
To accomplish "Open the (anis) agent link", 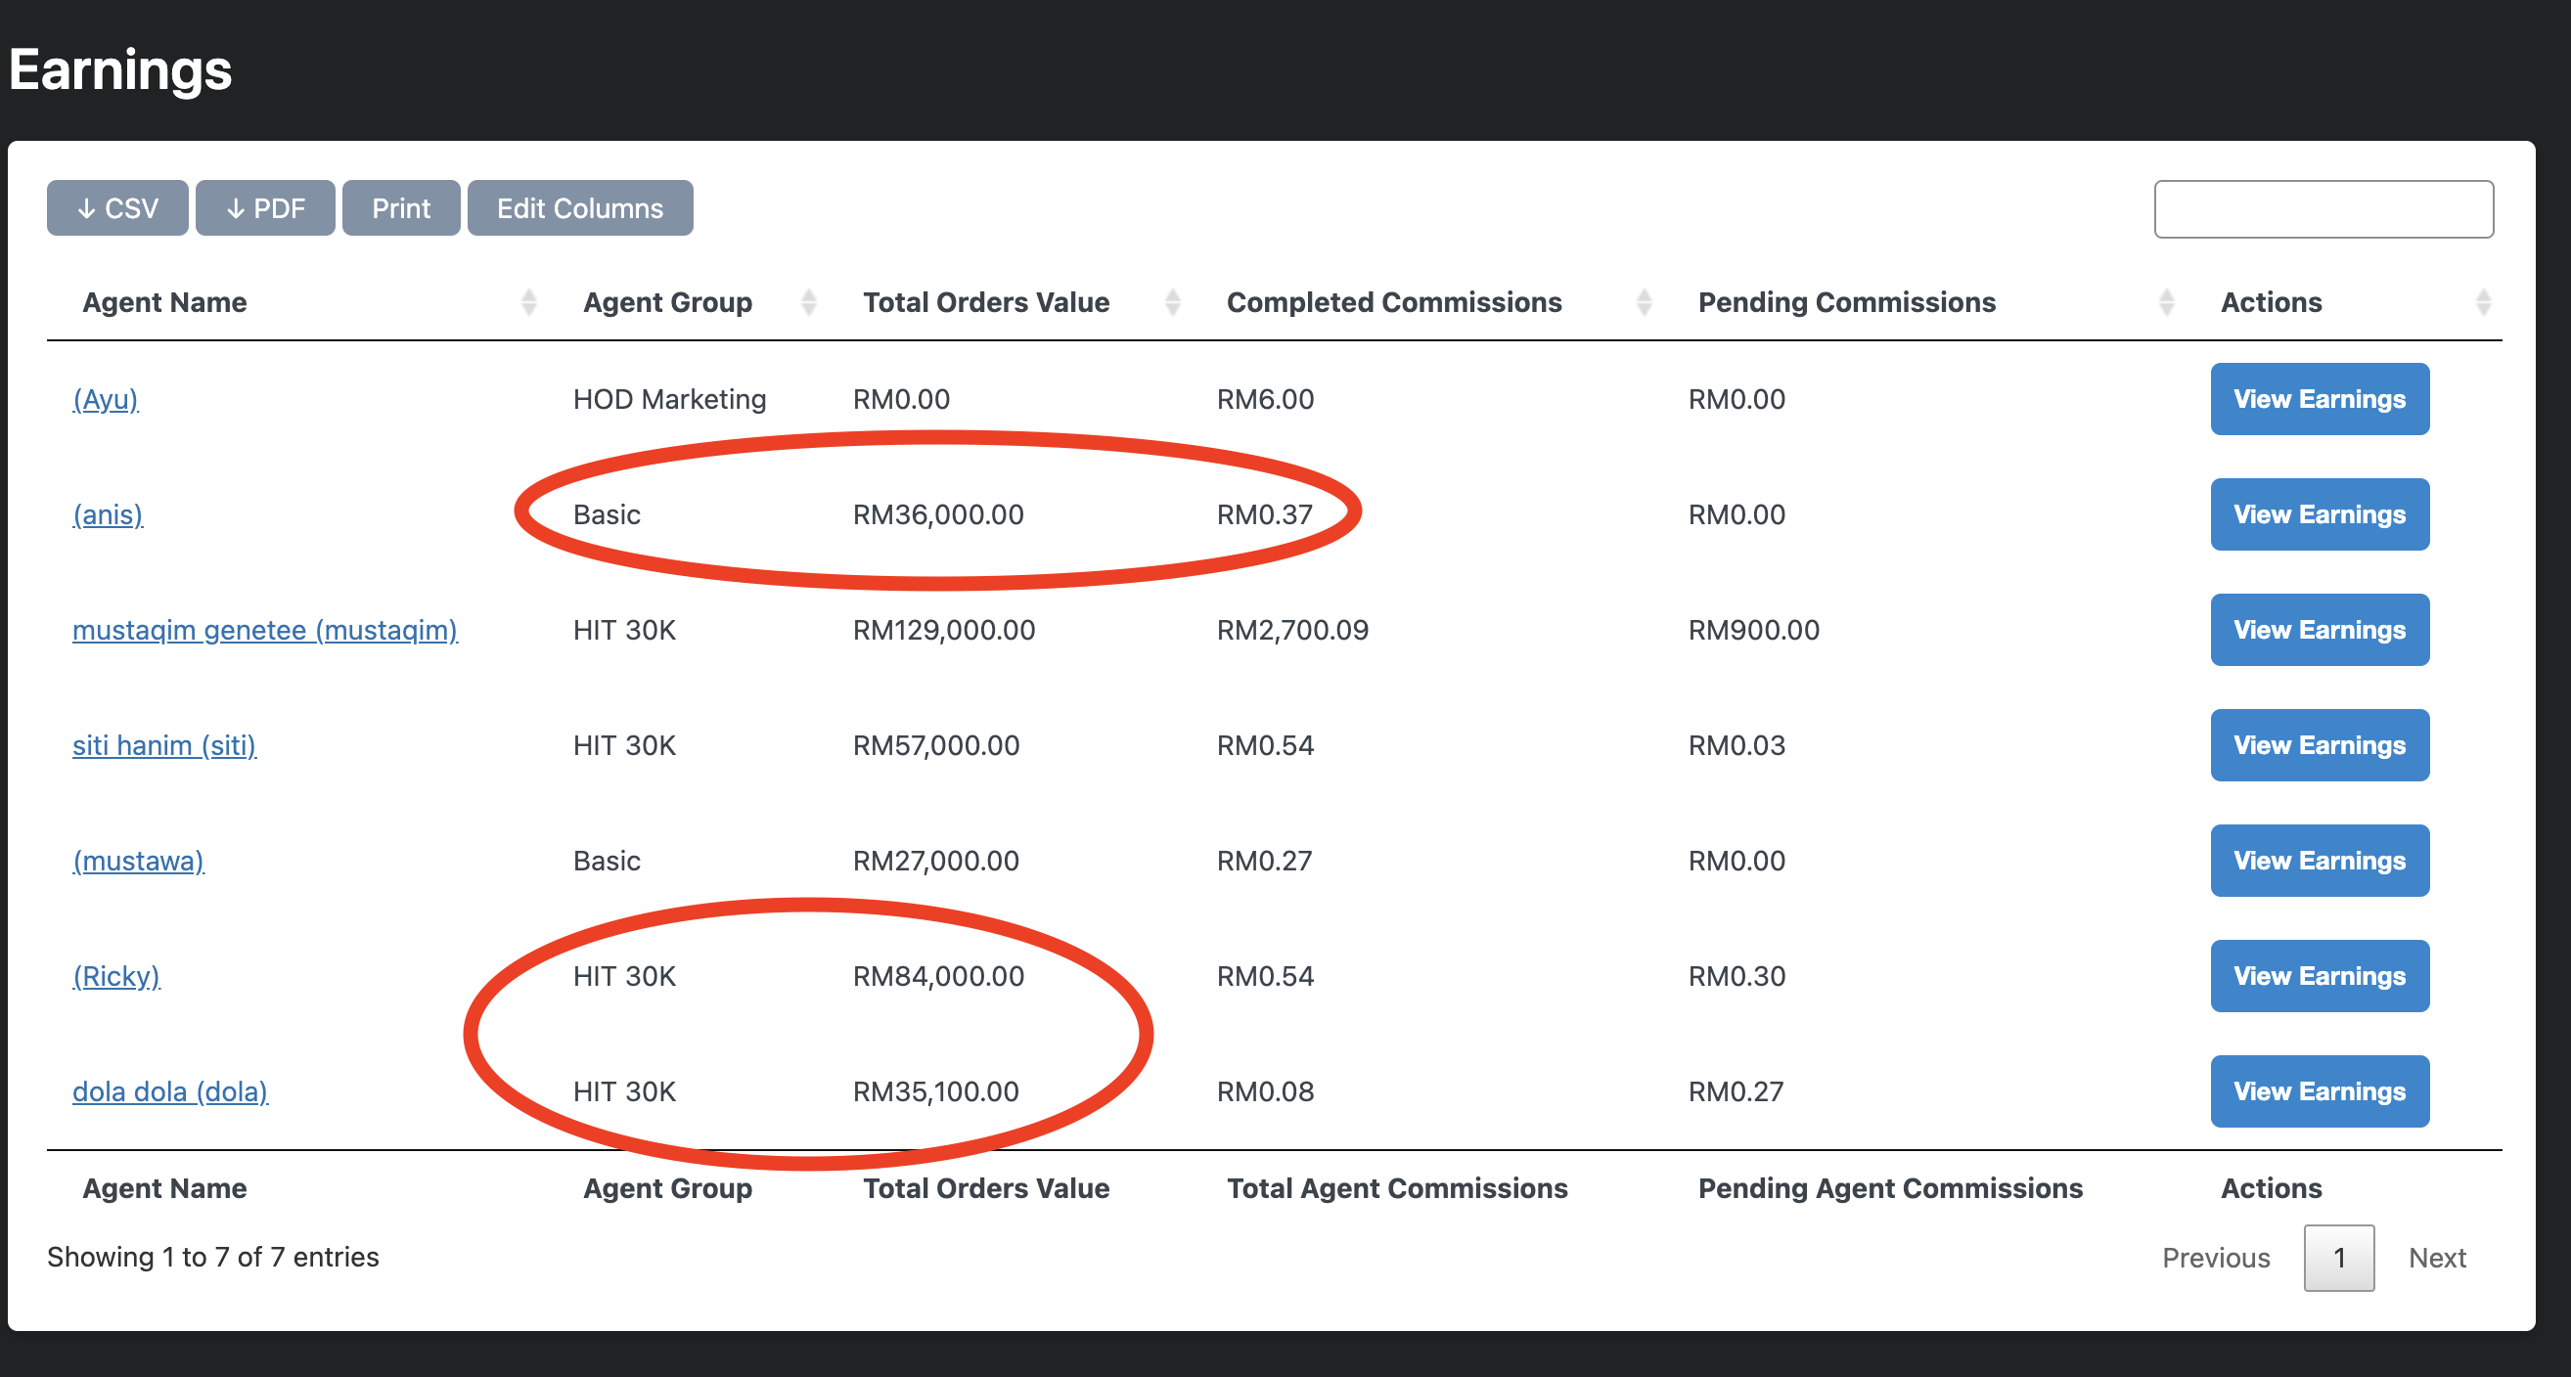I will pos(108,514).
